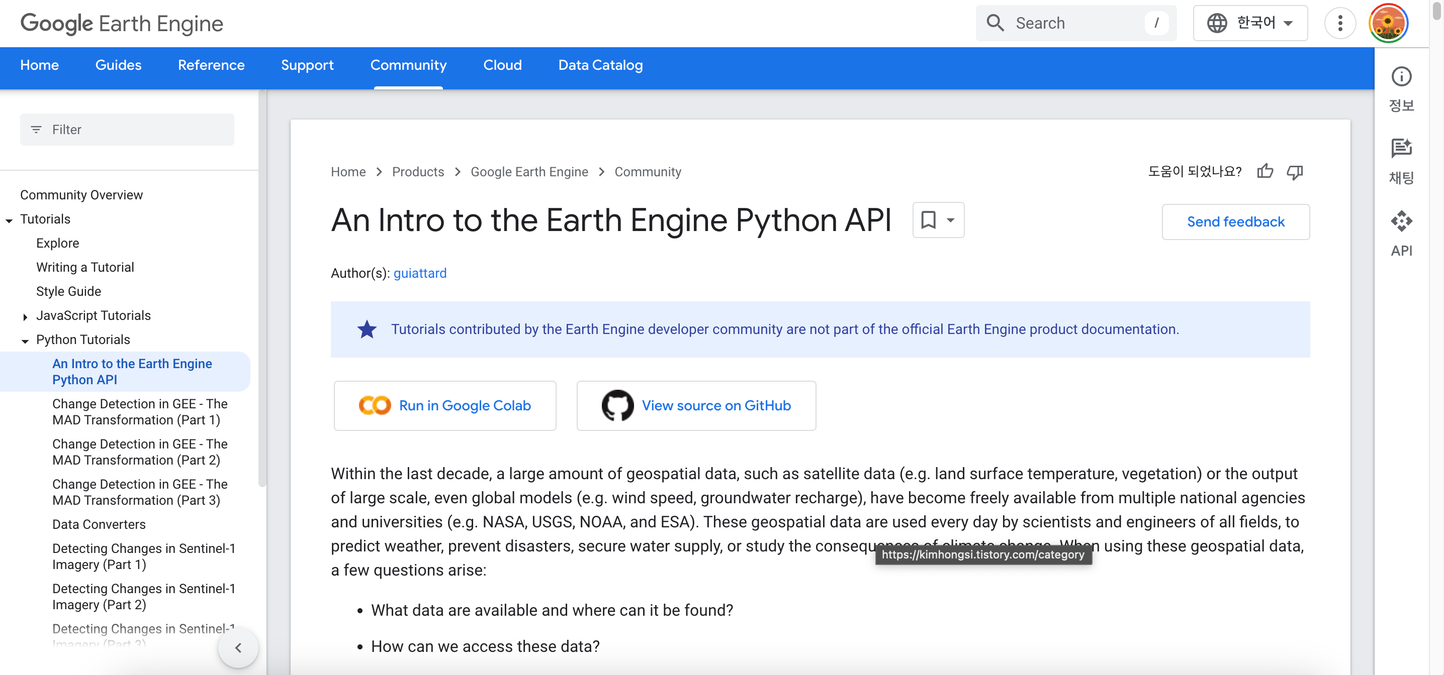This screenshot has width=1444, height=675.
Task: Open the Data Catalog nav tab
Action: pyautogui.click(x=600, y=65)
